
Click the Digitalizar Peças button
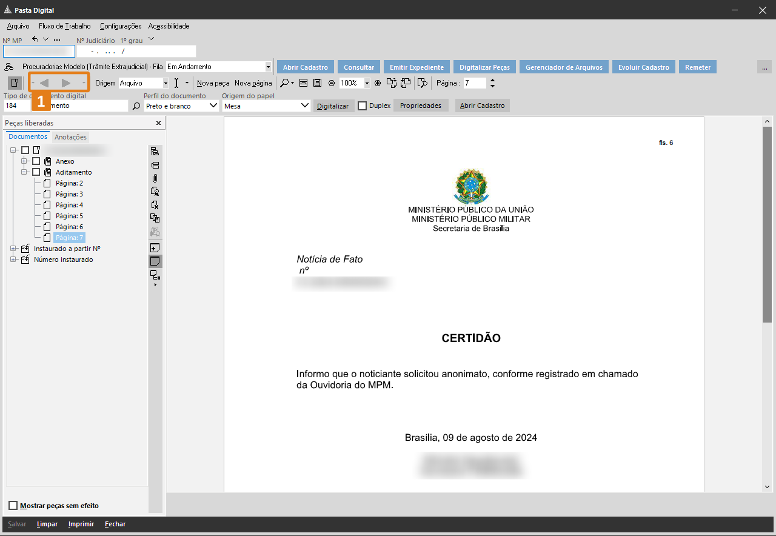484,67
